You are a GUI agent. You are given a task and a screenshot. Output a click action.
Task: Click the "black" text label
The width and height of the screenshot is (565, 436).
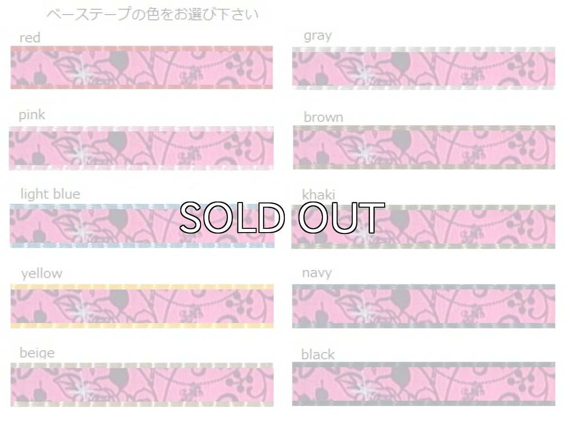318,354
